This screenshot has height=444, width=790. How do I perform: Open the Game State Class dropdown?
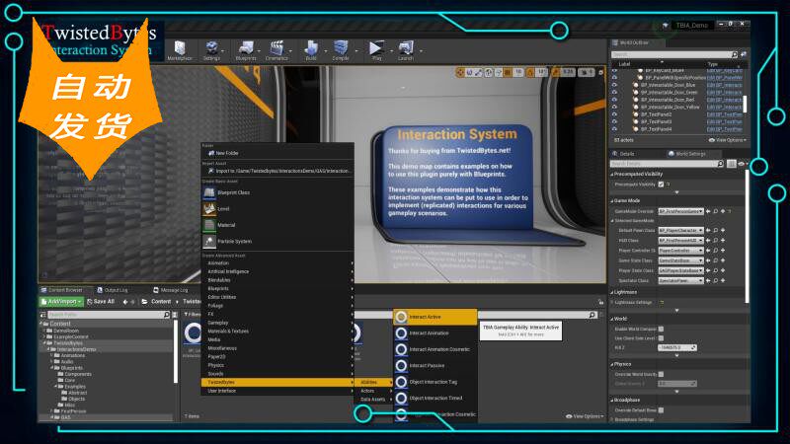click(680, 260)
